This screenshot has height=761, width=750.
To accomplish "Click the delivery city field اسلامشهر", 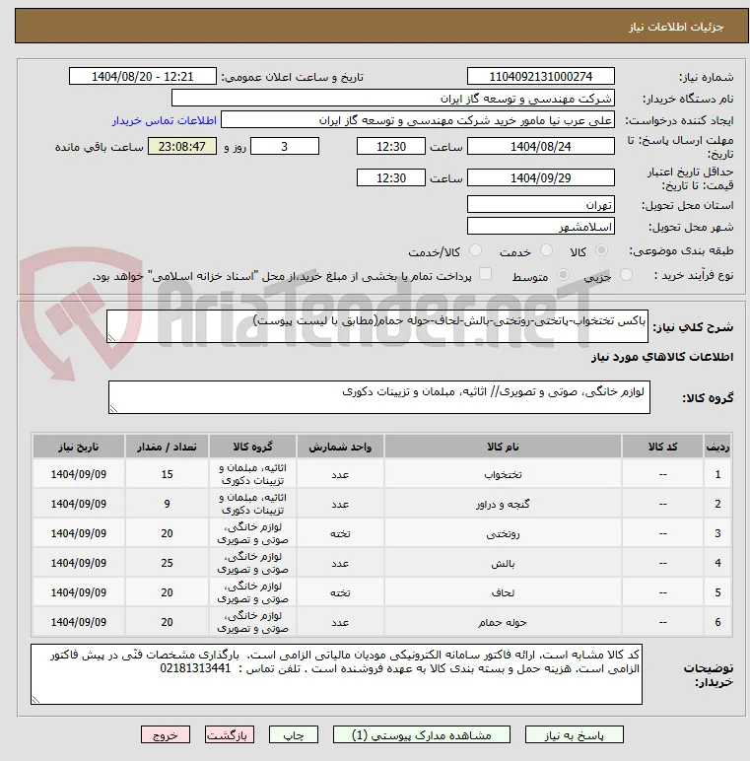I will [541, 227].
